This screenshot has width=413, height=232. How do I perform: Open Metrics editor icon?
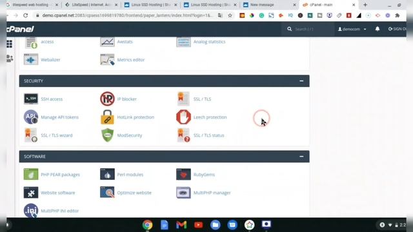107,60
